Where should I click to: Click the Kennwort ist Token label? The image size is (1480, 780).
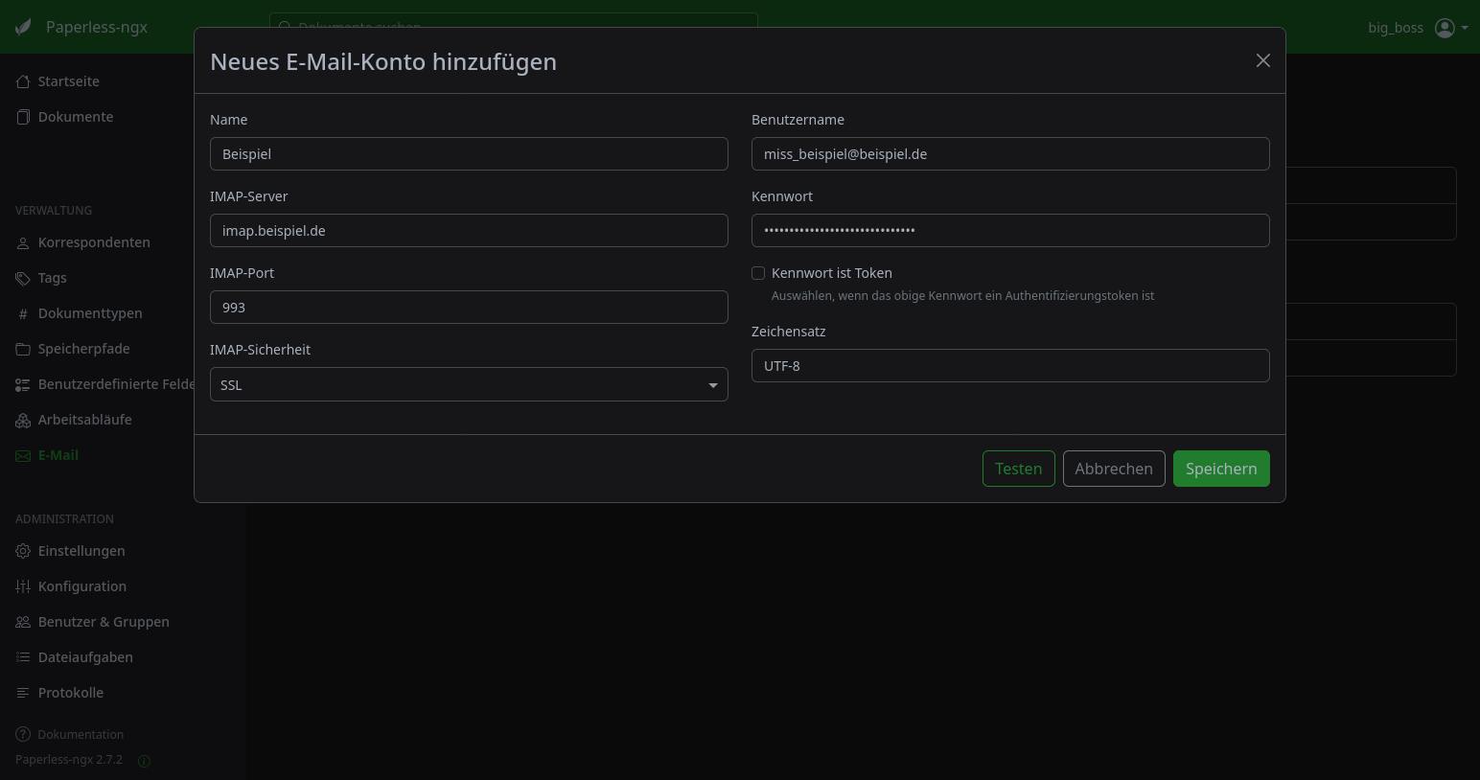(x=832, y=273)
